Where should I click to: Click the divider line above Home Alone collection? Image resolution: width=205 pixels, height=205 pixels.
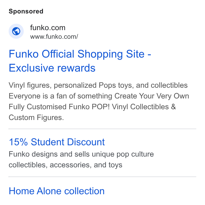tap(102, 177)
